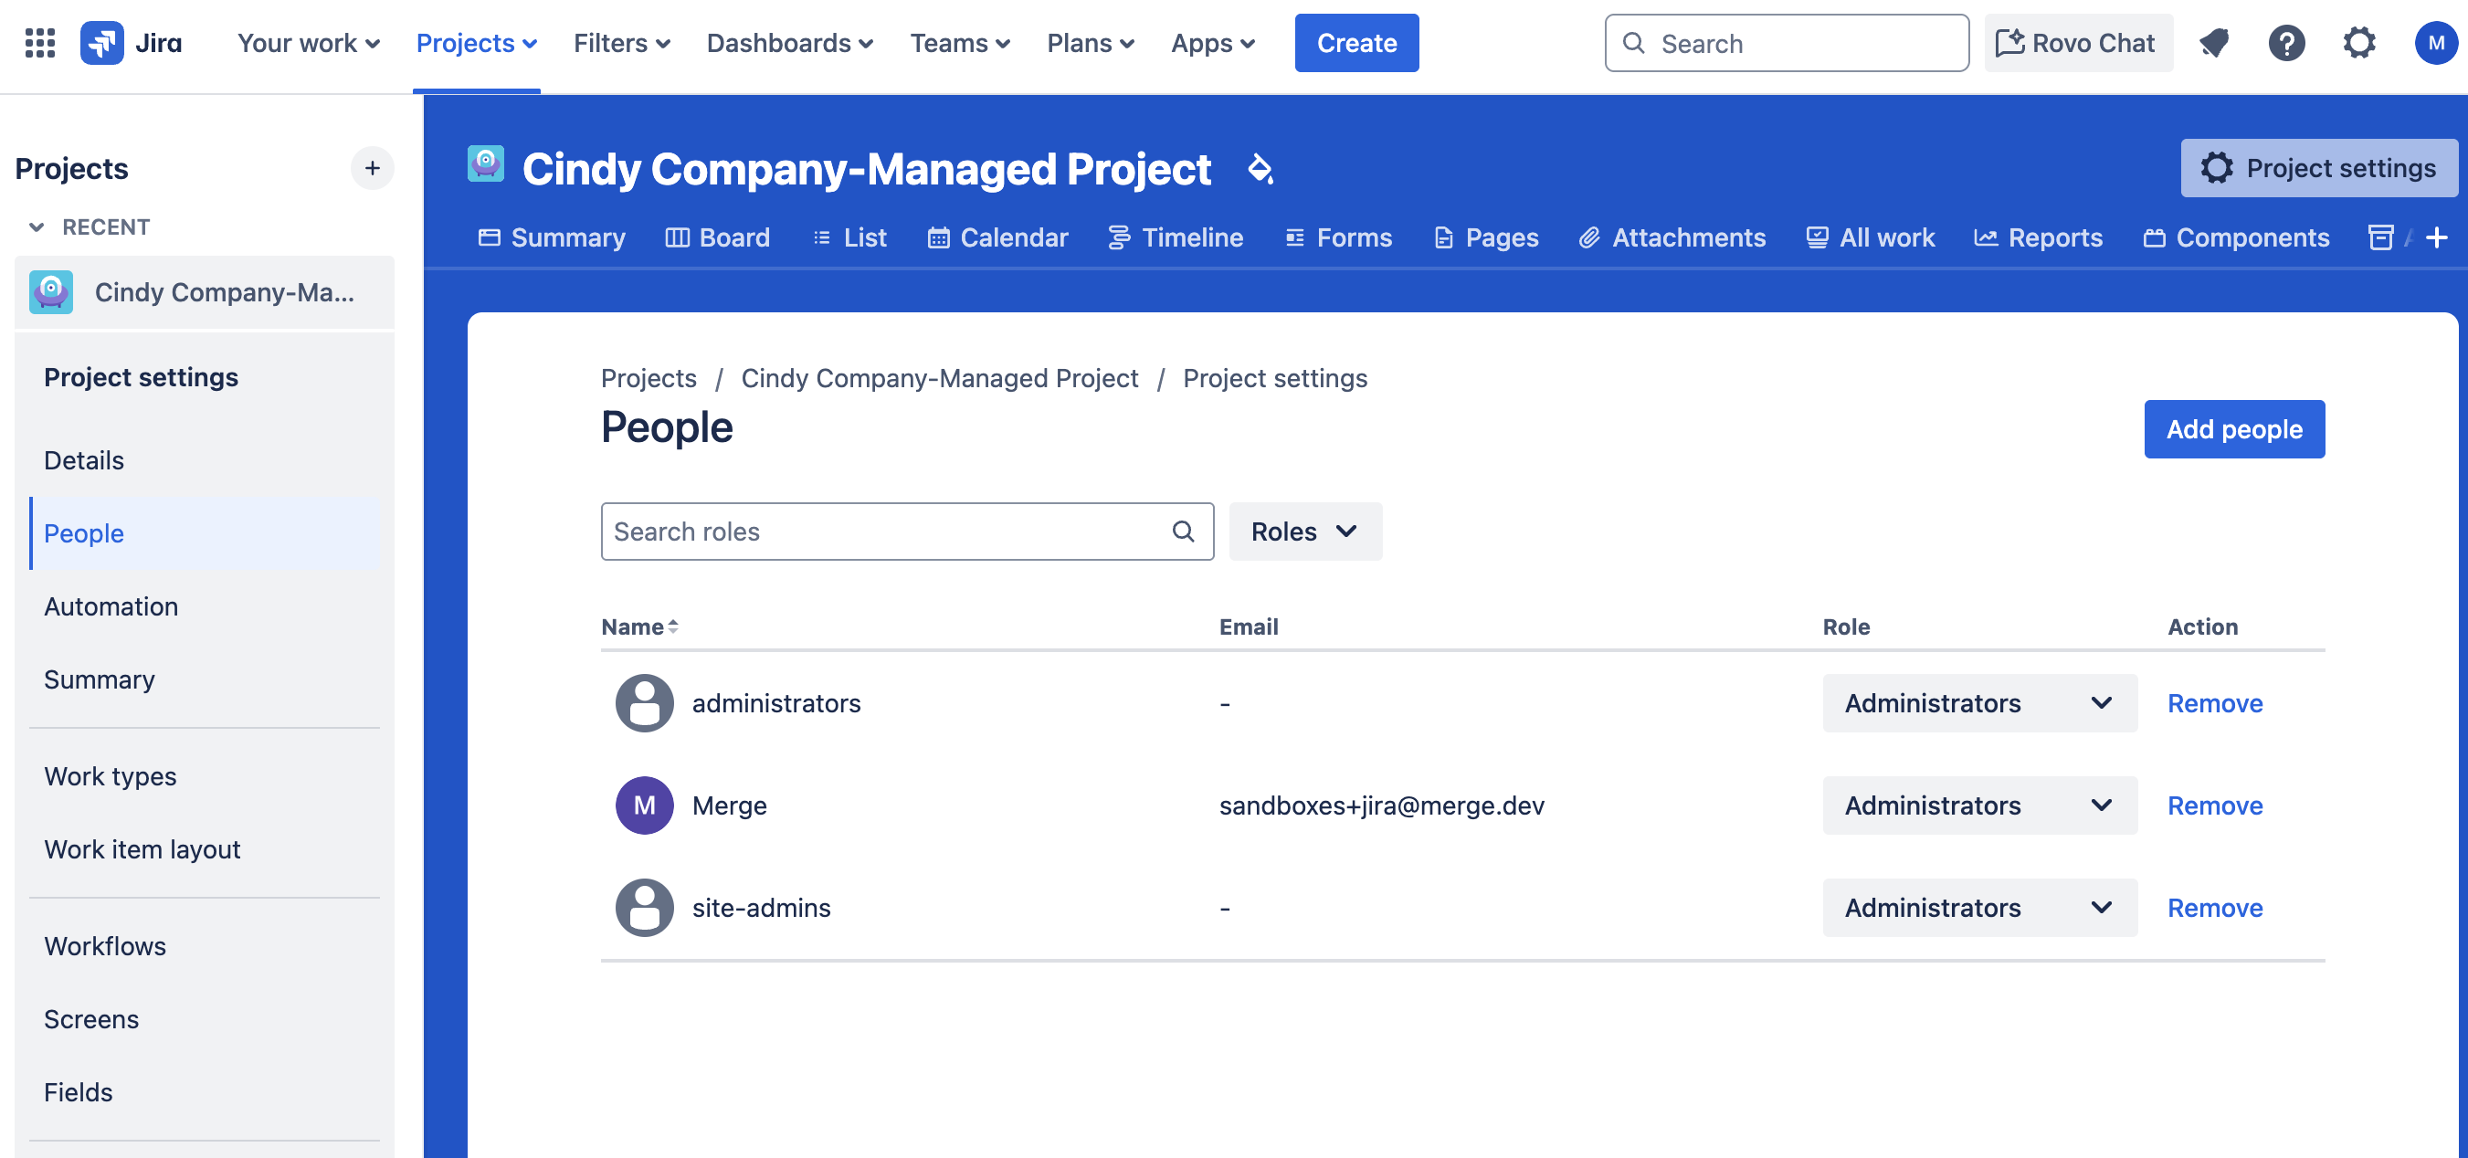Screen dimensions: 2468x1158
Task: Open the help question mark icon
Action: tap(2287, 42)
